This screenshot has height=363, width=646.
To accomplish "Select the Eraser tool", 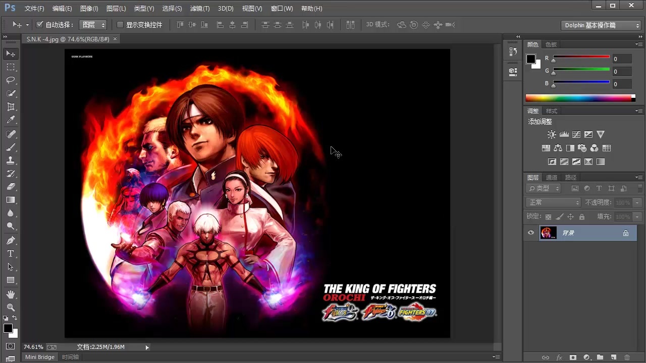I will click(x=11, y=187).
